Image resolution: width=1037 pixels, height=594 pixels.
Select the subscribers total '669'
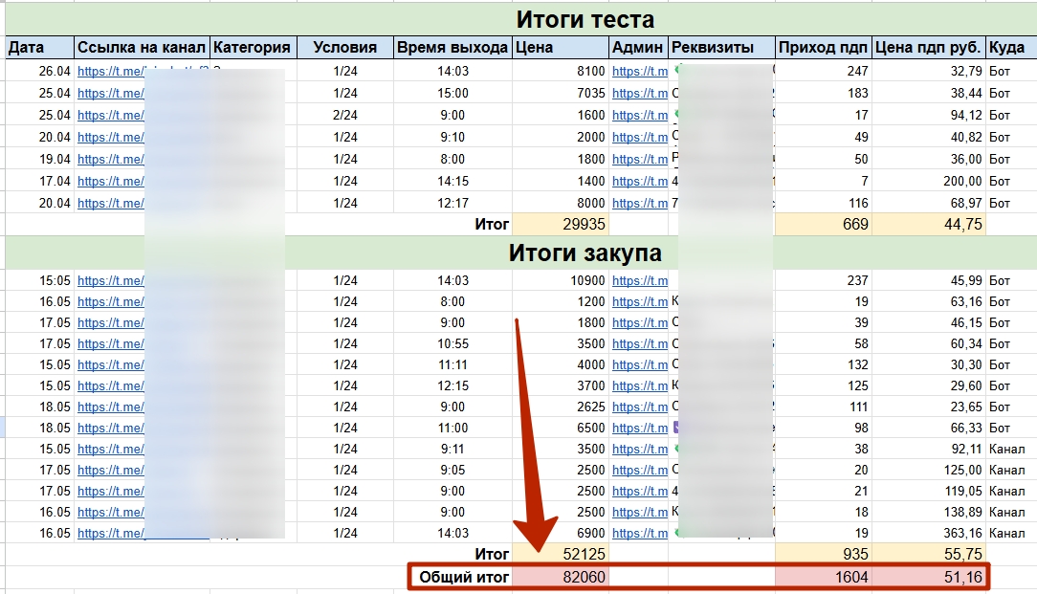click(x=824, y=224)
